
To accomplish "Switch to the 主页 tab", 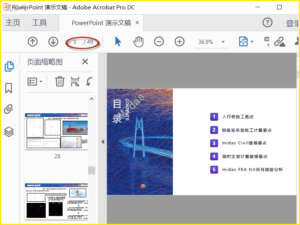I will pyautogui.click(x=13, y=22).
